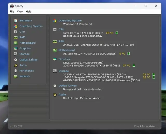Click the GPU temperature value 27 °C
The height and width of the screenshot is (134, 166).
pos(127,66)
